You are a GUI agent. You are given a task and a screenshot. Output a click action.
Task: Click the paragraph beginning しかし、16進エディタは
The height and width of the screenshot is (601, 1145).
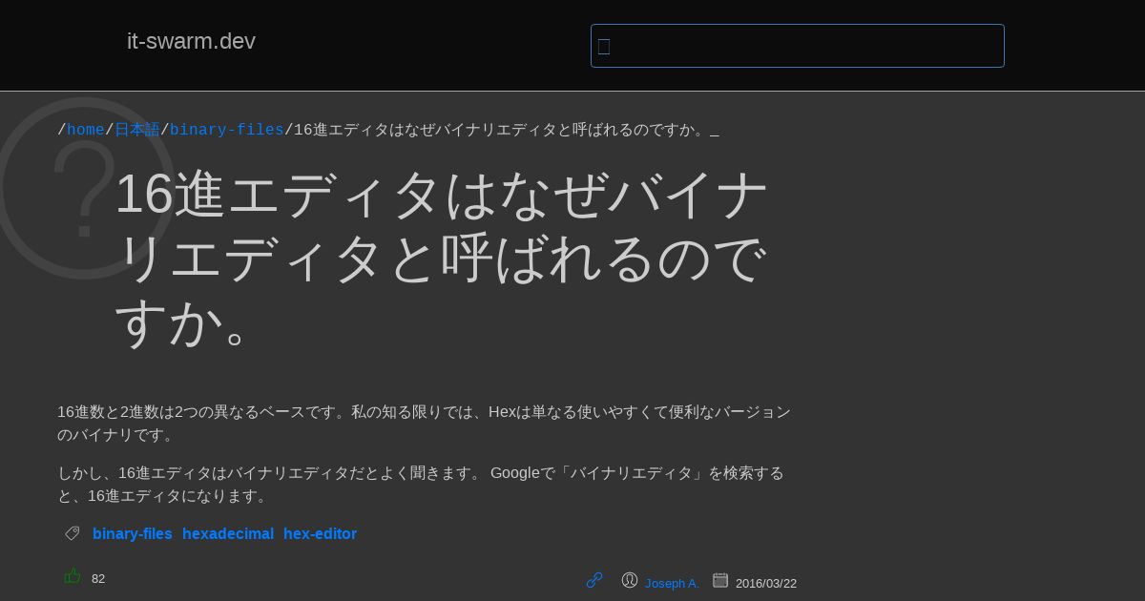click(421, 485)
